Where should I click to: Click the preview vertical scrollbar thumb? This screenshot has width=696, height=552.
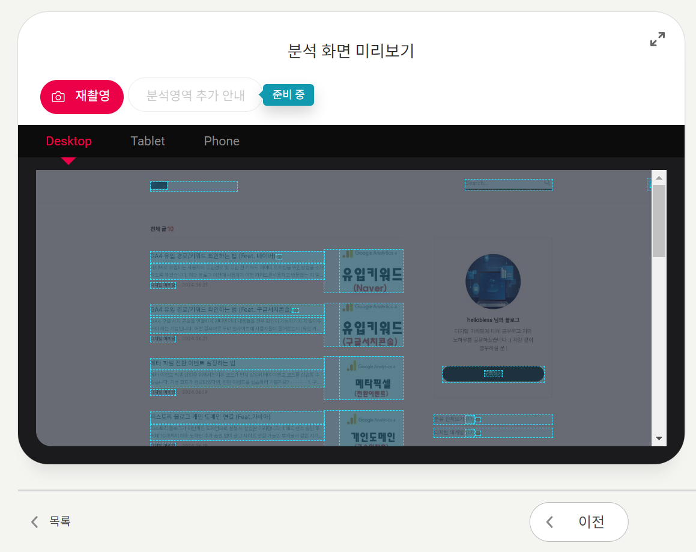click(x=659, y=220)
